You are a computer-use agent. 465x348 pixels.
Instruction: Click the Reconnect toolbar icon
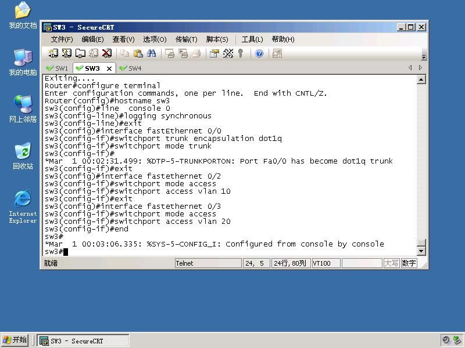coord(94,53)
